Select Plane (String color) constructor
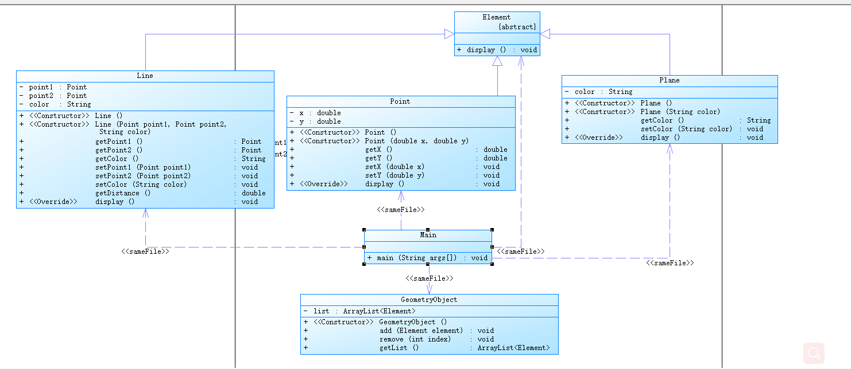Viewport: 851px width, 369px height. 642,112
